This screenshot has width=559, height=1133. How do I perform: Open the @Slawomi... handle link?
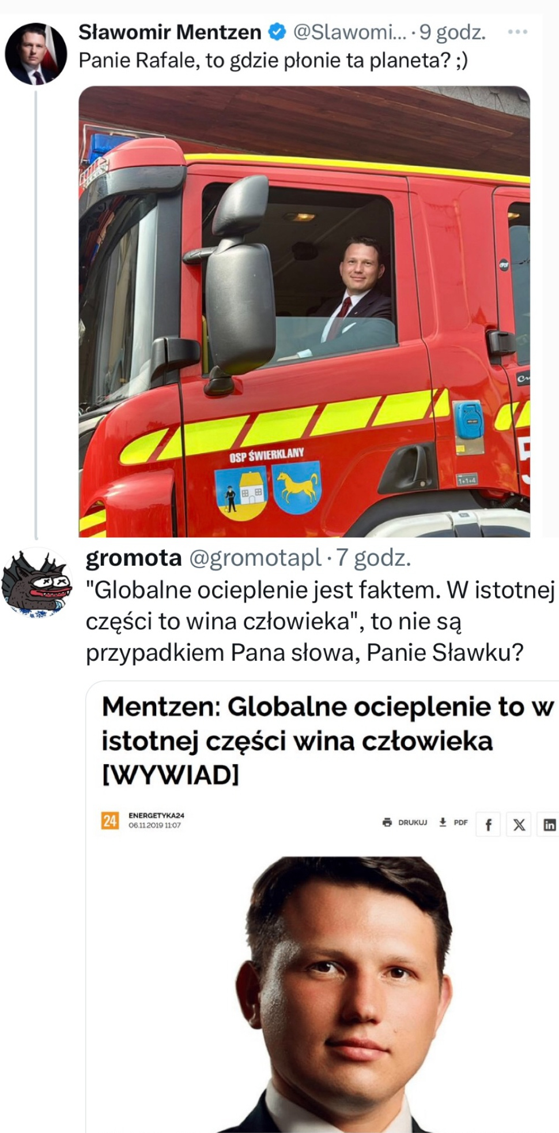350,32
